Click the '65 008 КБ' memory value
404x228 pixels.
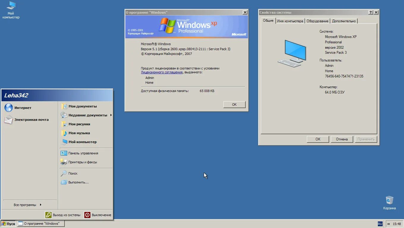207,91
